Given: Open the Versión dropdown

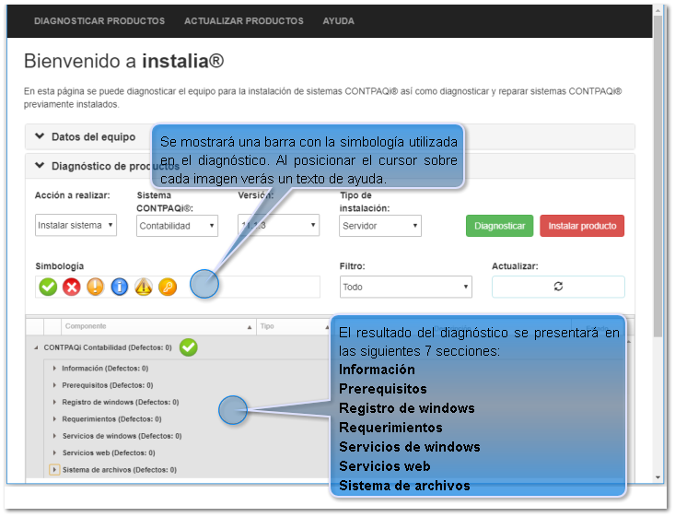Looking at the screenshot, I should [x=278, y=226].
